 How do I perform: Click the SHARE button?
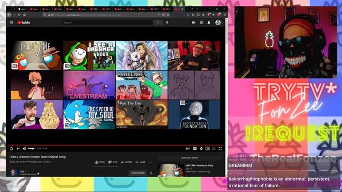(127, 162)
